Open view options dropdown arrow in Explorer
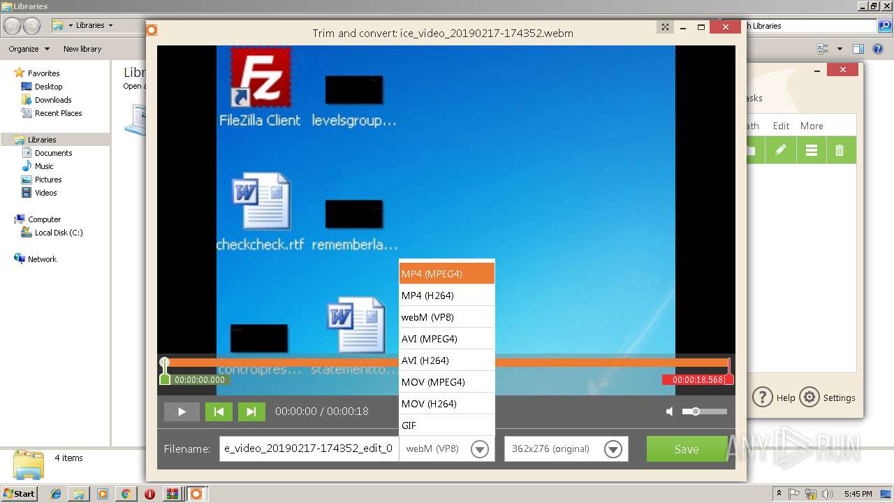This screenshot has width=894, height=503. pyautogui.click(x=840, y=49)
